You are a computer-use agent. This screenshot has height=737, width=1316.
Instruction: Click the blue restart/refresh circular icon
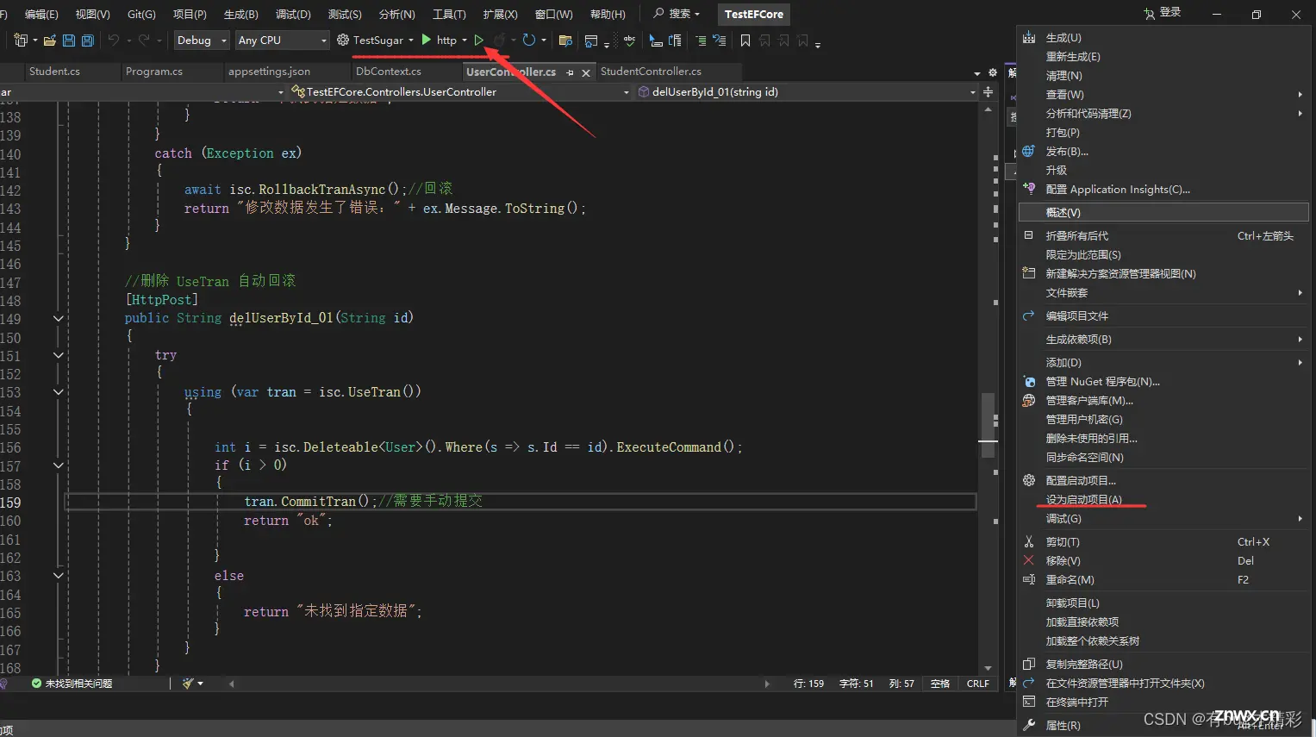point(529,41)
